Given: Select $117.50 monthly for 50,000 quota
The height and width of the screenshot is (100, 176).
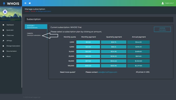Looking at the screenshot, I should (88, 61).
